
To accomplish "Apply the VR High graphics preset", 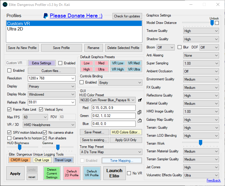I will pos(118,69).
